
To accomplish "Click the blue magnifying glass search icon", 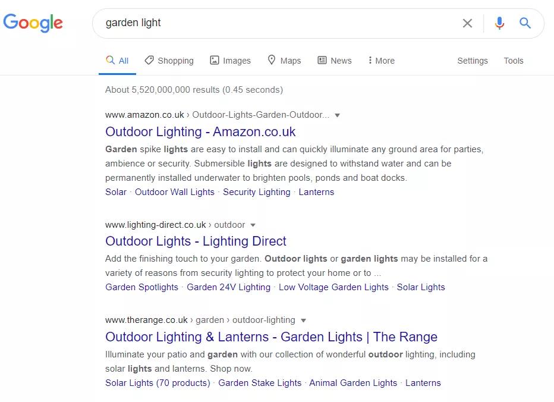I will (x=525, y=23).
